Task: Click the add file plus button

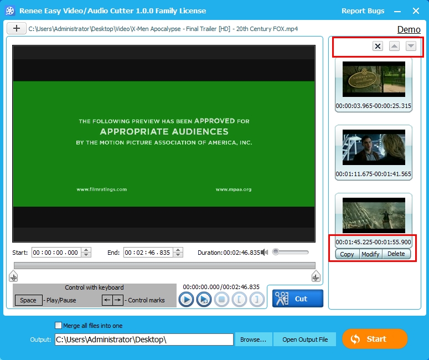Action: pyautogui.click(x=17, y=28)
